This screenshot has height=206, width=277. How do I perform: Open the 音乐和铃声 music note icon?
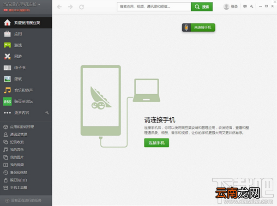(7, 90)
